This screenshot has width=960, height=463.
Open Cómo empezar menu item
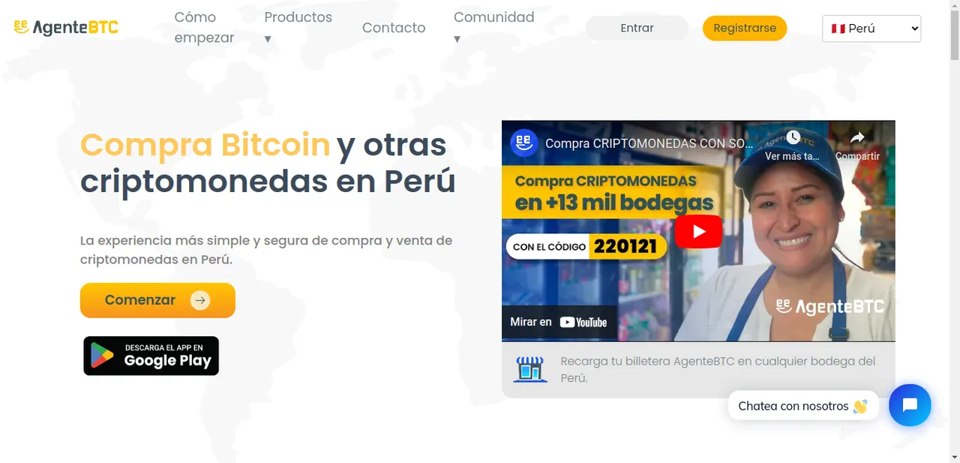(205, 28)
